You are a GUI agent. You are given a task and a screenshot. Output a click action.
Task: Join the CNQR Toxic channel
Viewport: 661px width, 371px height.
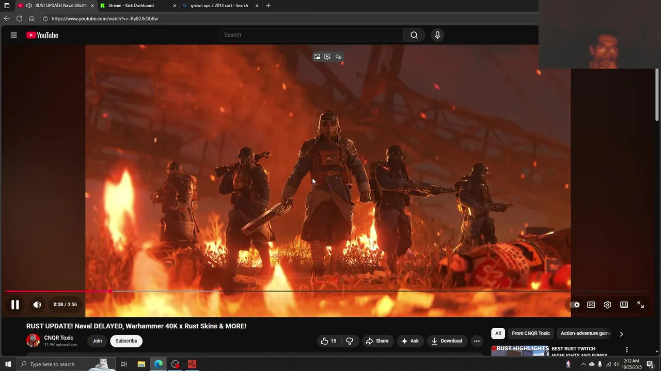[x=97, y=341]
